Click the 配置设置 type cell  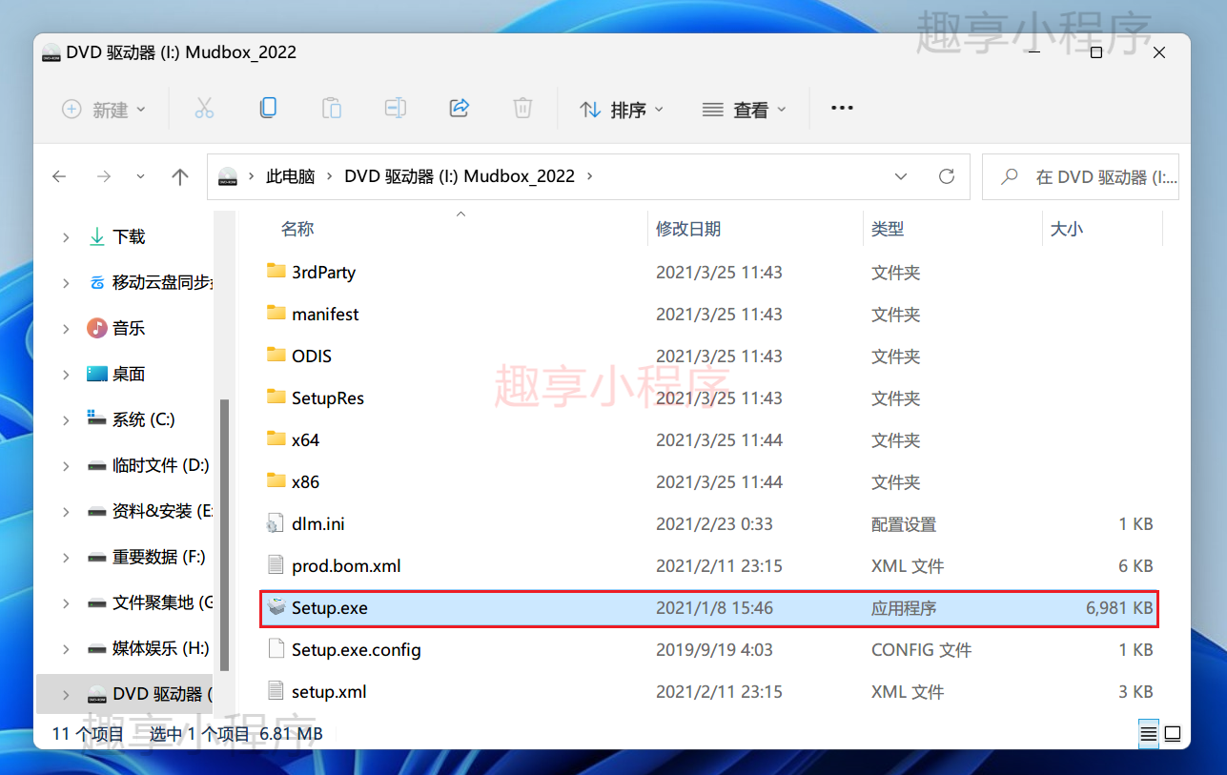click(904, 523)
